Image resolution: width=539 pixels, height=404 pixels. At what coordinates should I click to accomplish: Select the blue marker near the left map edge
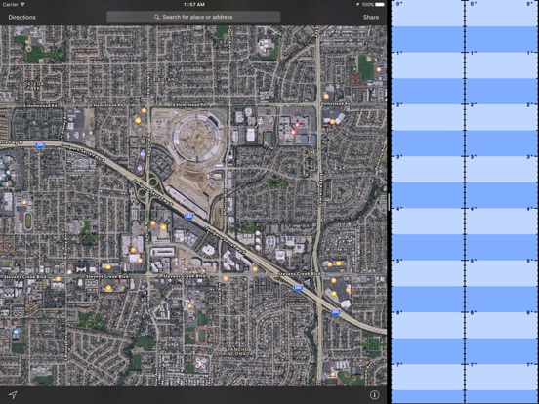pos(16,332)
